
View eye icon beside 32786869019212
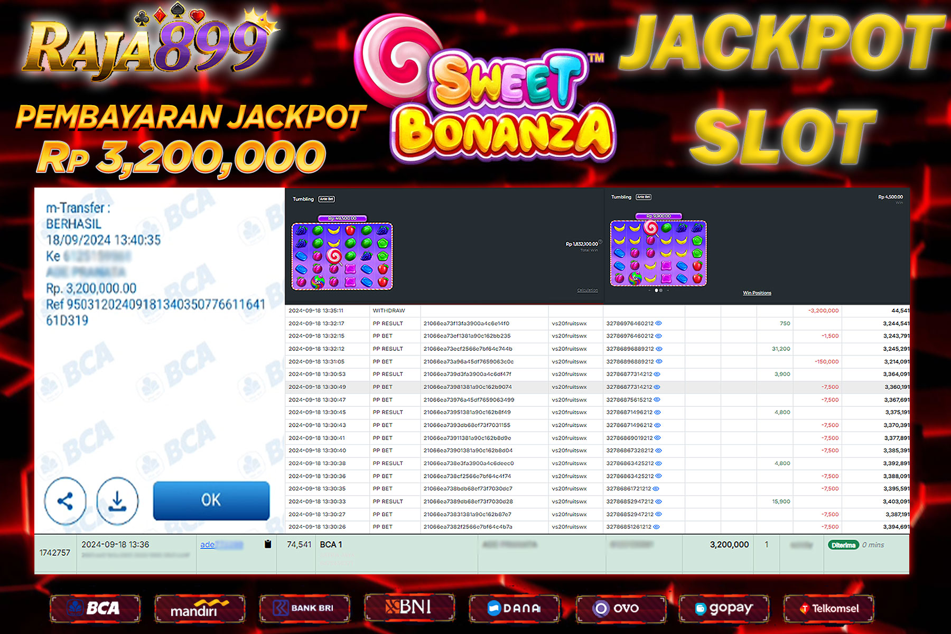[658, 438]
